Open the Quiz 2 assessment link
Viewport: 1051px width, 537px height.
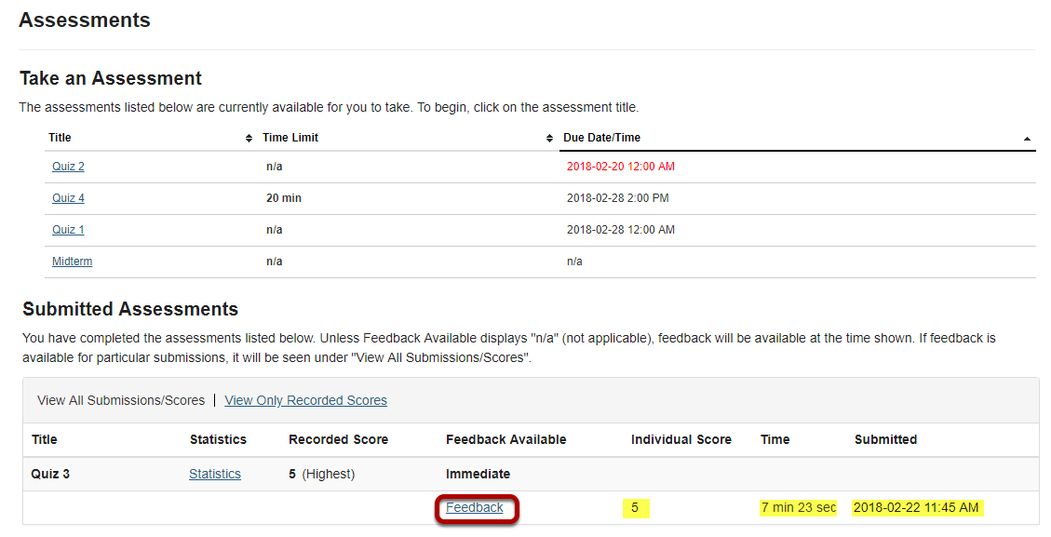68,167
